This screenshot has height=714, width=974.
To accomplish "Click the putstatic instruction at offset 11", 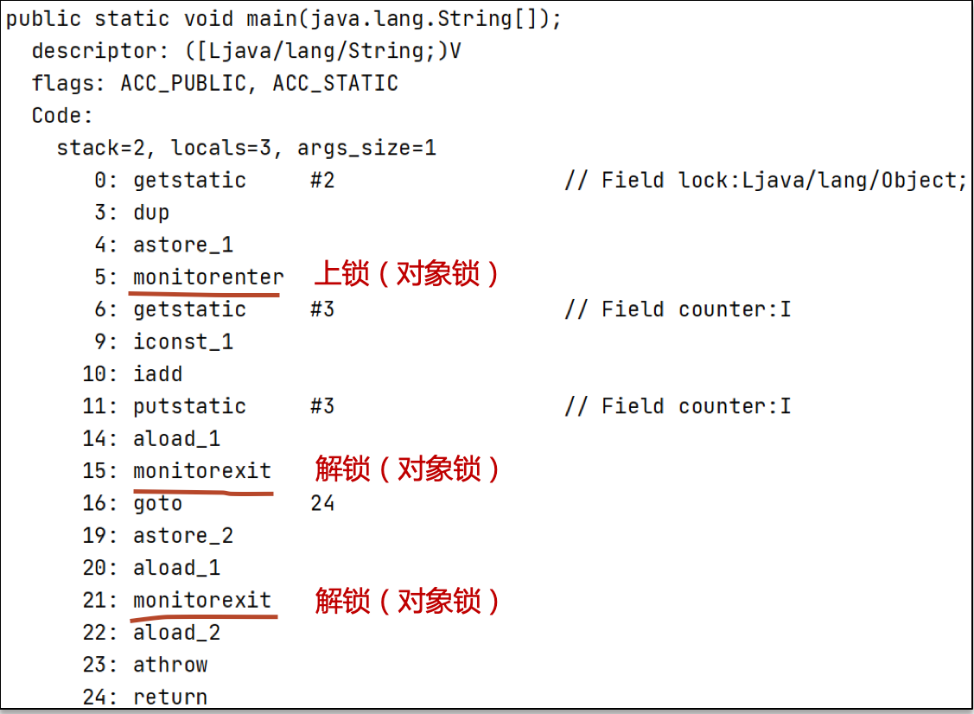I will [x=189, y=406].
